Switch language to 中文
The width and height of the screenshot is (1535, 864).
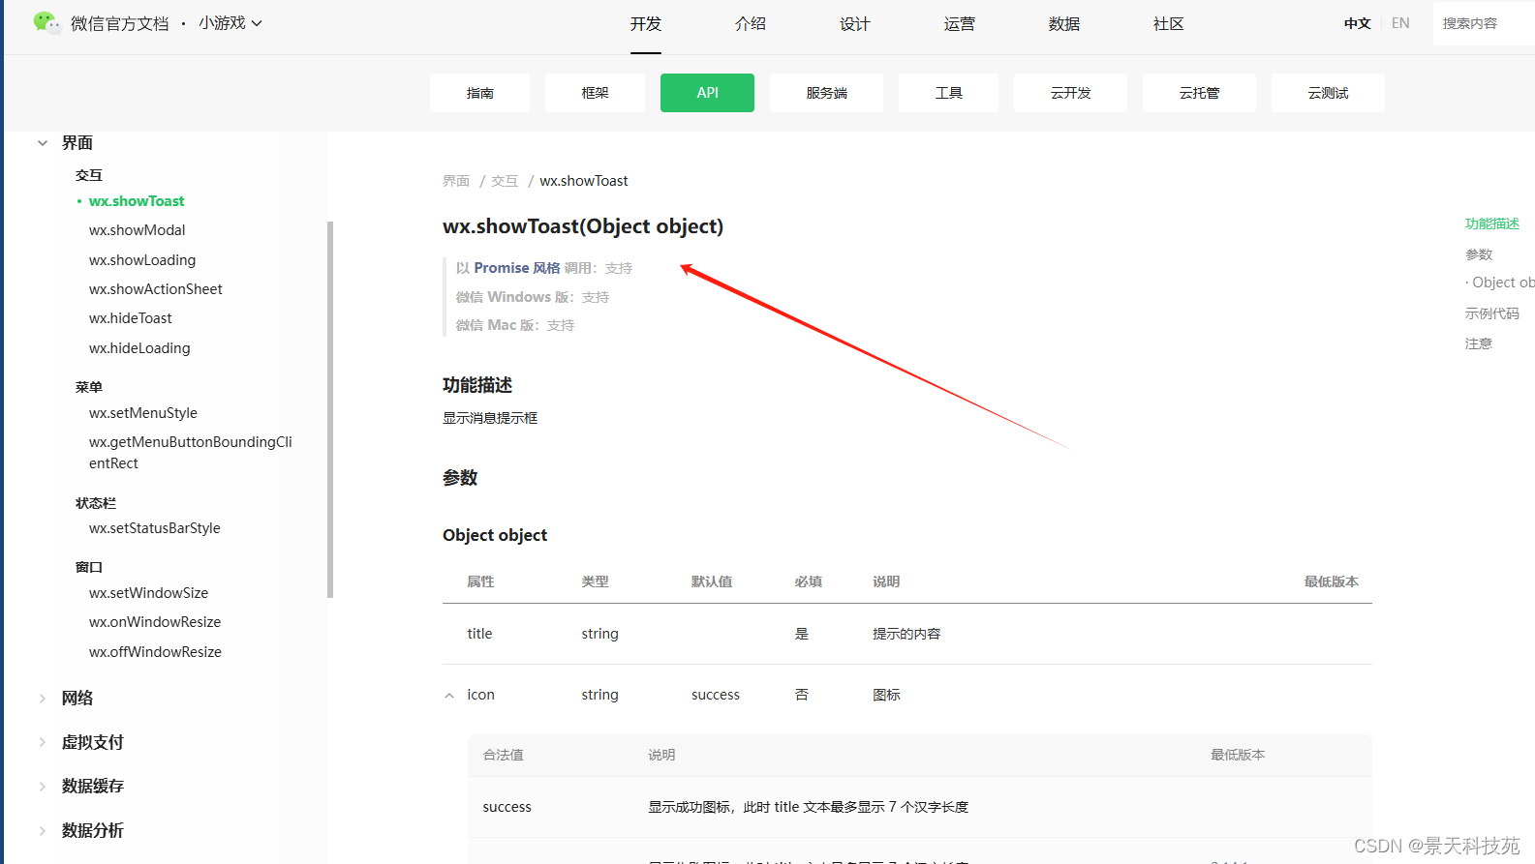tap(1357, 23)
